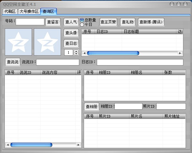Select the 查询区 tab
Image resolution: width=192 pixels, height=153 pixels.
48,11
